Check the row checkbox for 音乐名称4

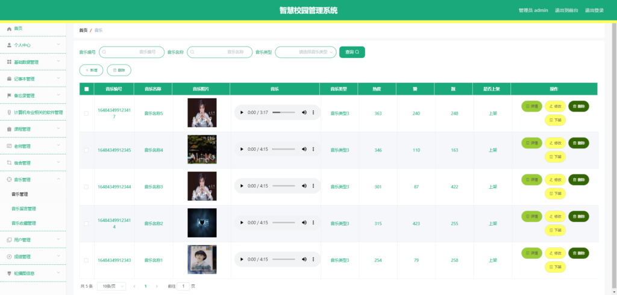(87, 150)
